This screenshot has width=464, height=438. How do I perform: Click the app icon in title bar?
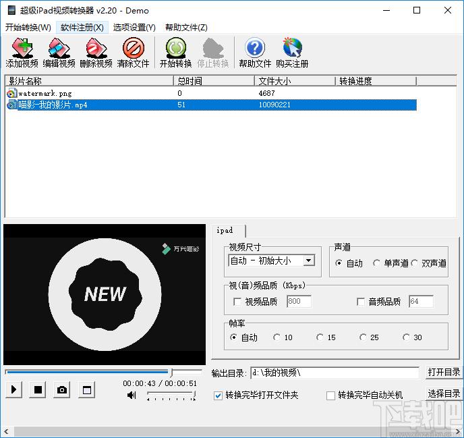(12, 10)
